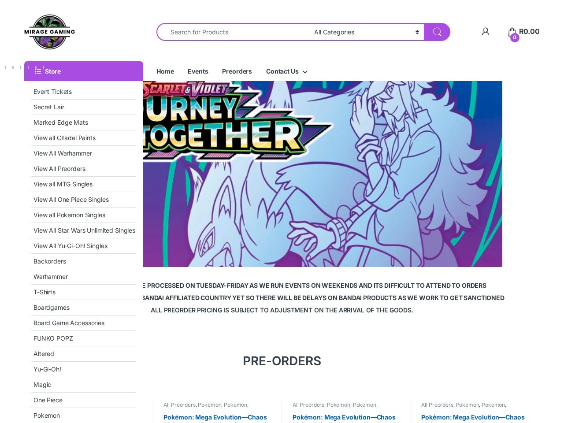Open the All Categories dropdown
564x423 pixels.
pyautogui.click(x=366, y=32)
